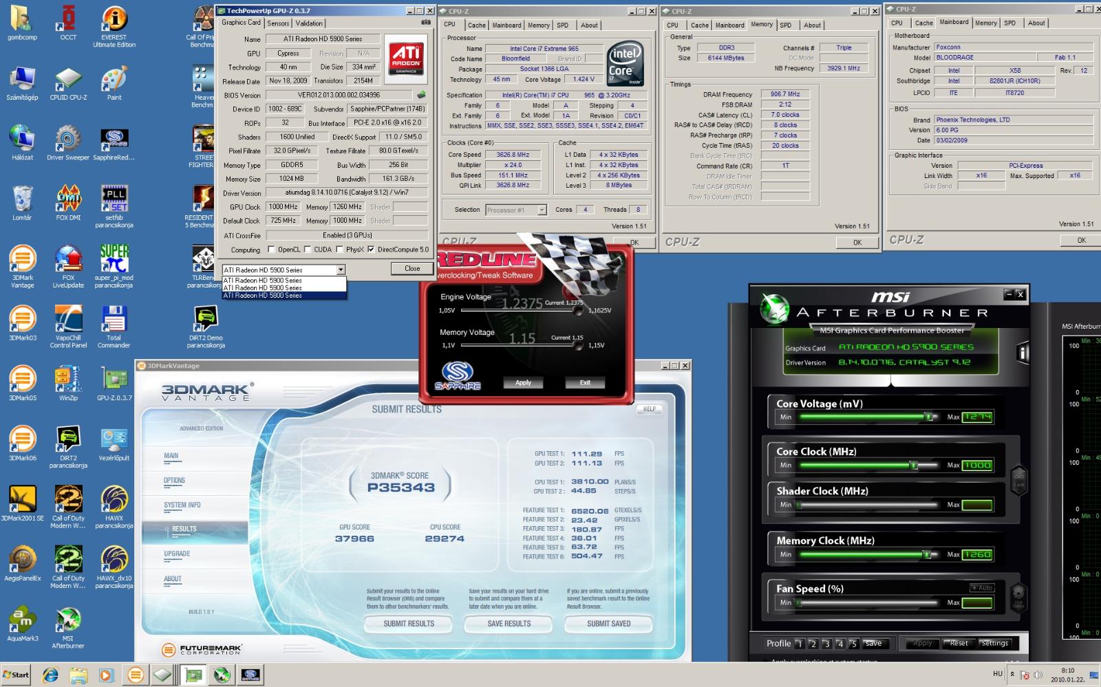The width and height of the screenshot is (1101, 687).
Task: Click Afterburner Memory Clock slider handle
Action: click(927, 554)
